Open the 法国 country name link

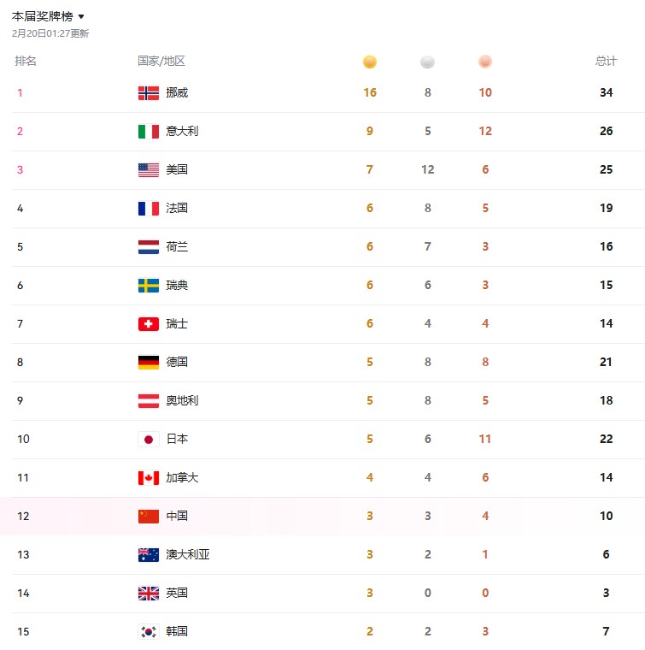(x=177, y=209)
